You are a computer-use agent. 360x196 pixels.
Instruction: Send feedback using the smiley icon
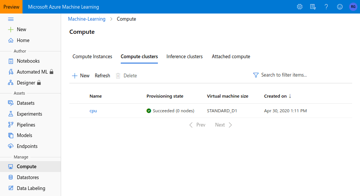tap(340, 7)
